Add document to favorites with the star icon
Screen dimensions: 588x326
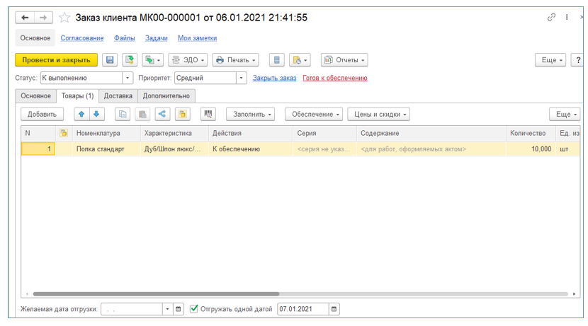click(x=64, y=18)
